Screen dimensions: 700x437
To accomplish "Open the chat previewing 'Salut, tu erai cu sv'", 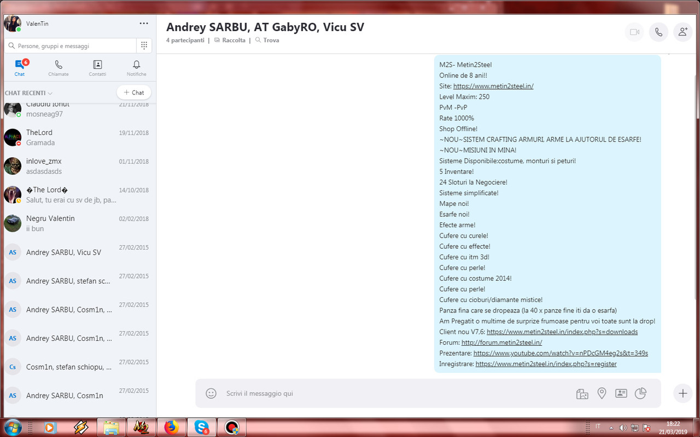I will coord(78,195).
